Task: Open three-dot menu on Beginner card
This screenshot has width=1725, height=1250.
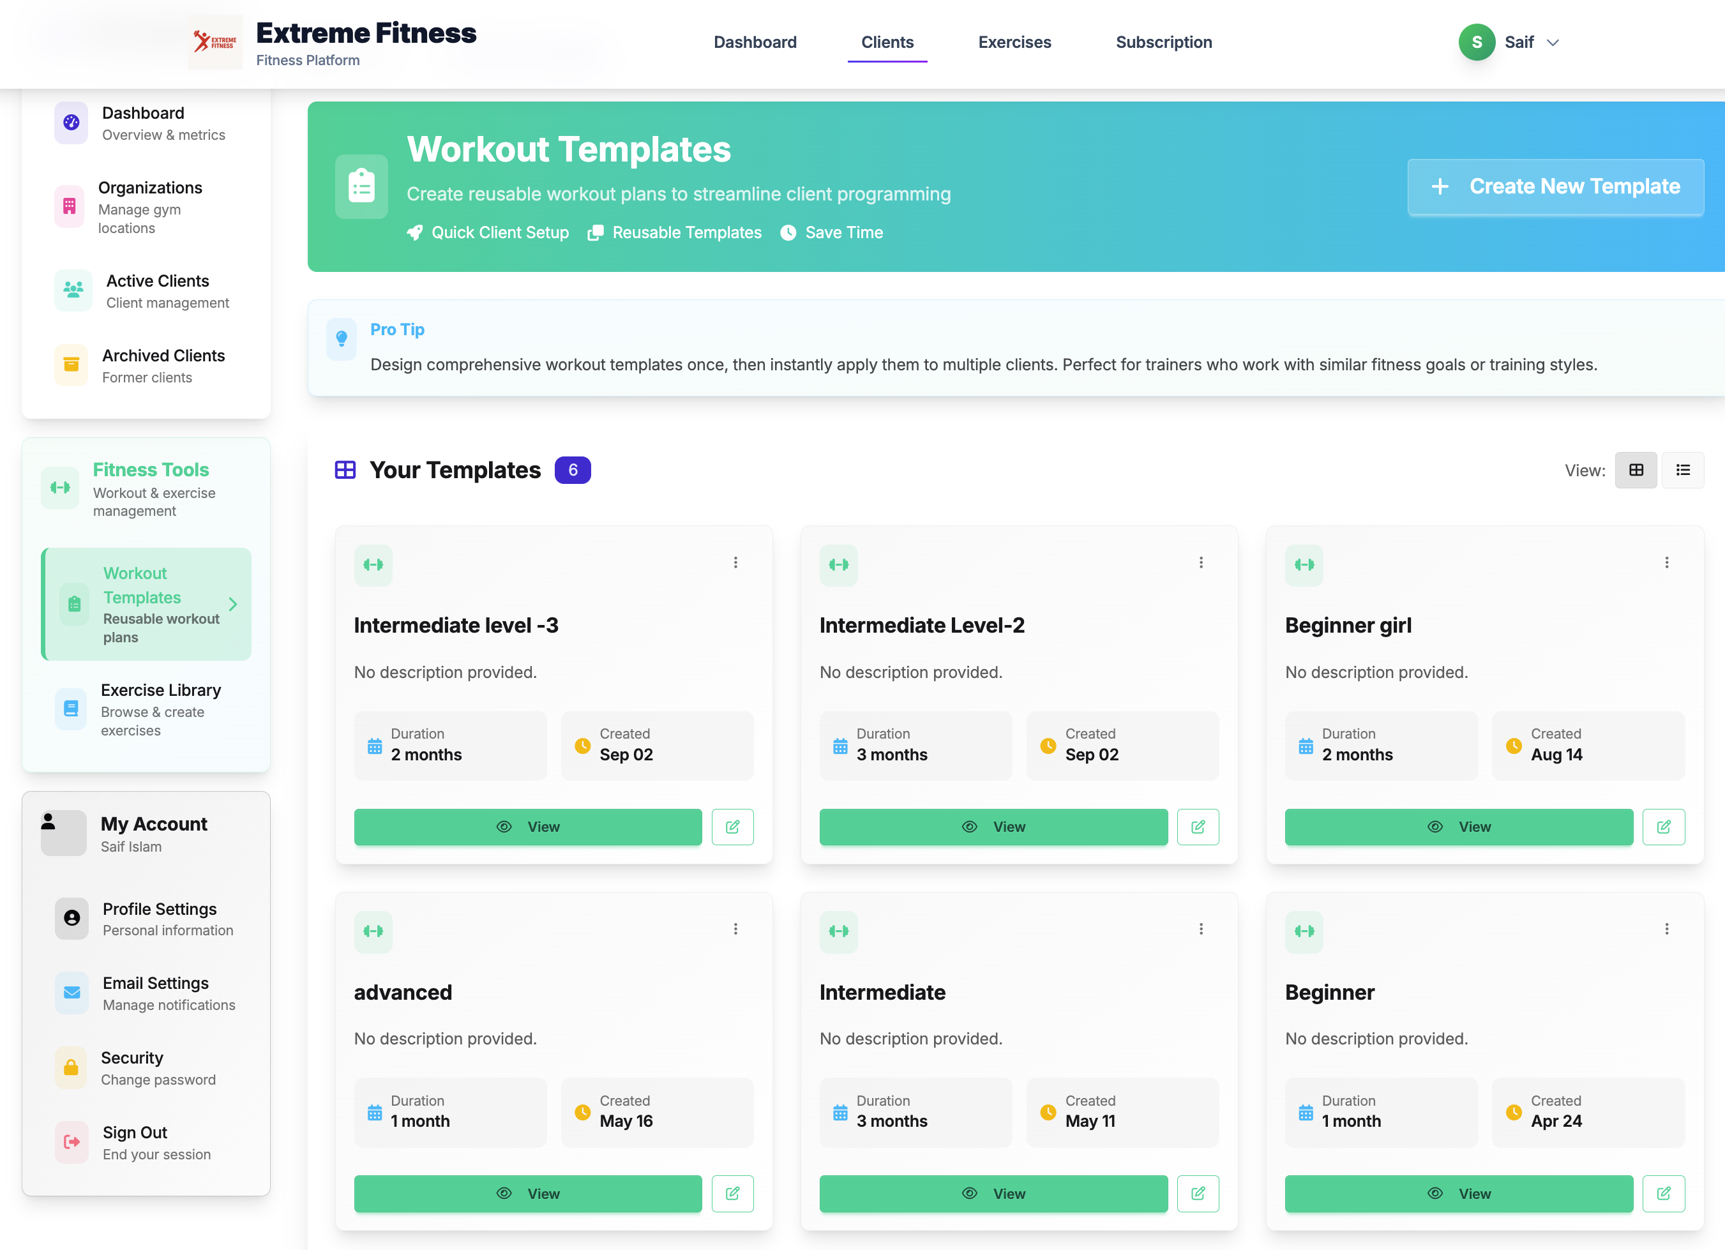Action: coord(1666,929)
